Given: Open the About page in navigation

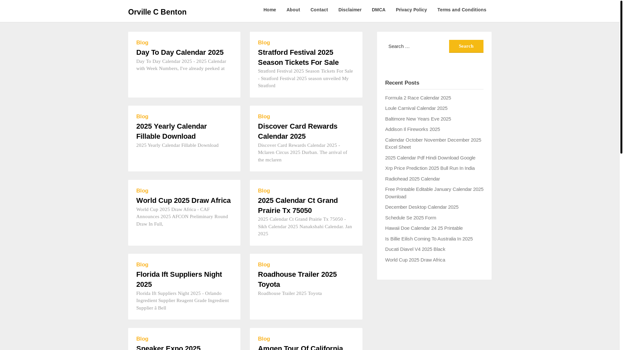Looking at the screenshot, I should (x=293, y=10).
